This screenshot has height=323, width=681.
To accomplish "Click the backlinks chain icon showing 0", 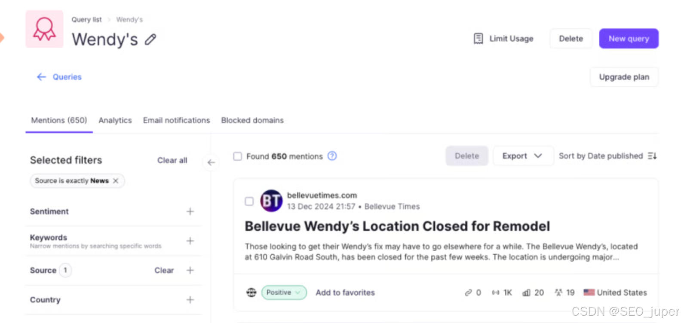I will [x=468, y=293].
